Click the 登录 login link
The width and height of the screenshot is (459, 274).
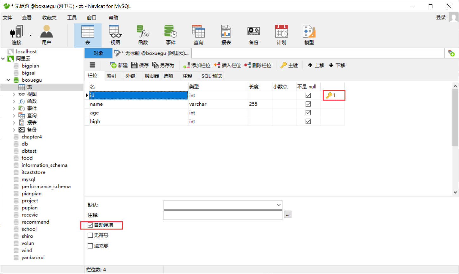tap(441, 17)
